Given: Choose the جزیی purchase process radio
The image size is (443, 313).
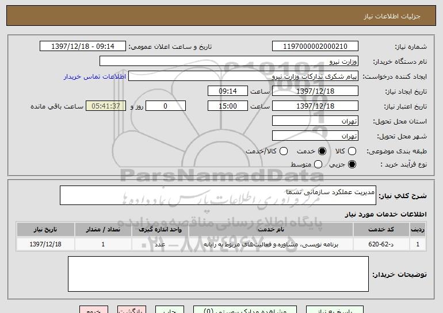Looking at the screenshot, I should coord(352,164).
